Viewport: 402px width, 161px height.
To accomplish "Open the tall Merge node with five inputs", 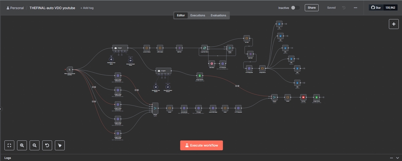I will (155, 108).
